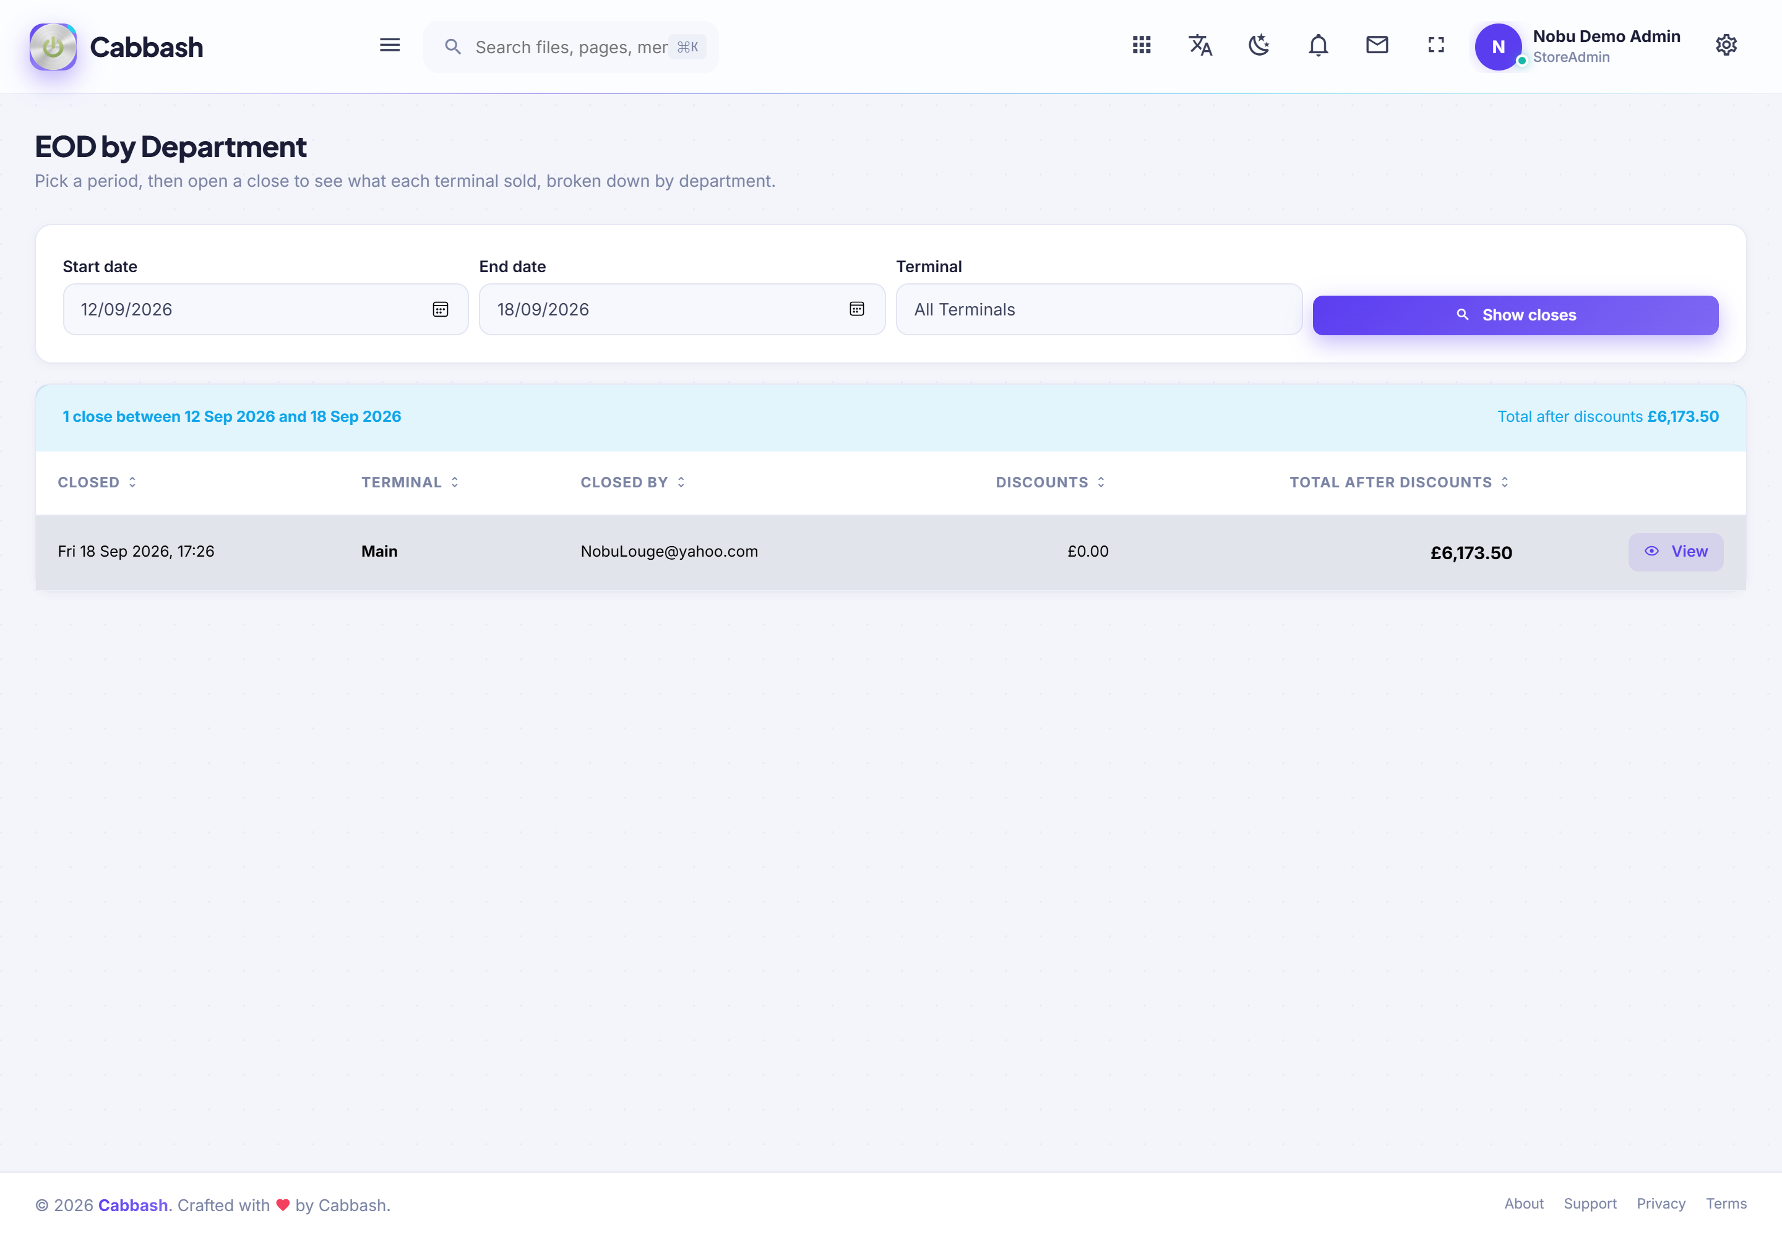The width and height of the screenshot is (1782, 1237).
Task: Click the Cabbash brand name header
Action: (x=147, y=47)
